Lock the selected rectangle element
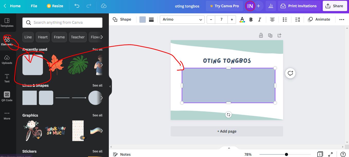The height and width of the screenshot is (157, 349). click(261, 35)
